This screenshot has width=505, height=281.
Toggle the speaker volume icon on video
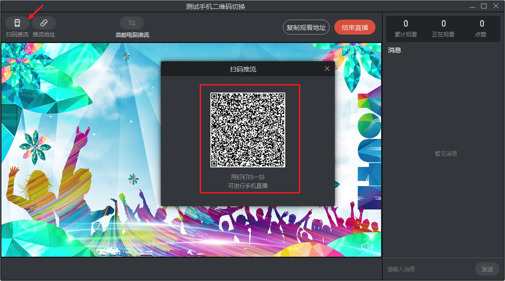pos(367,246)
